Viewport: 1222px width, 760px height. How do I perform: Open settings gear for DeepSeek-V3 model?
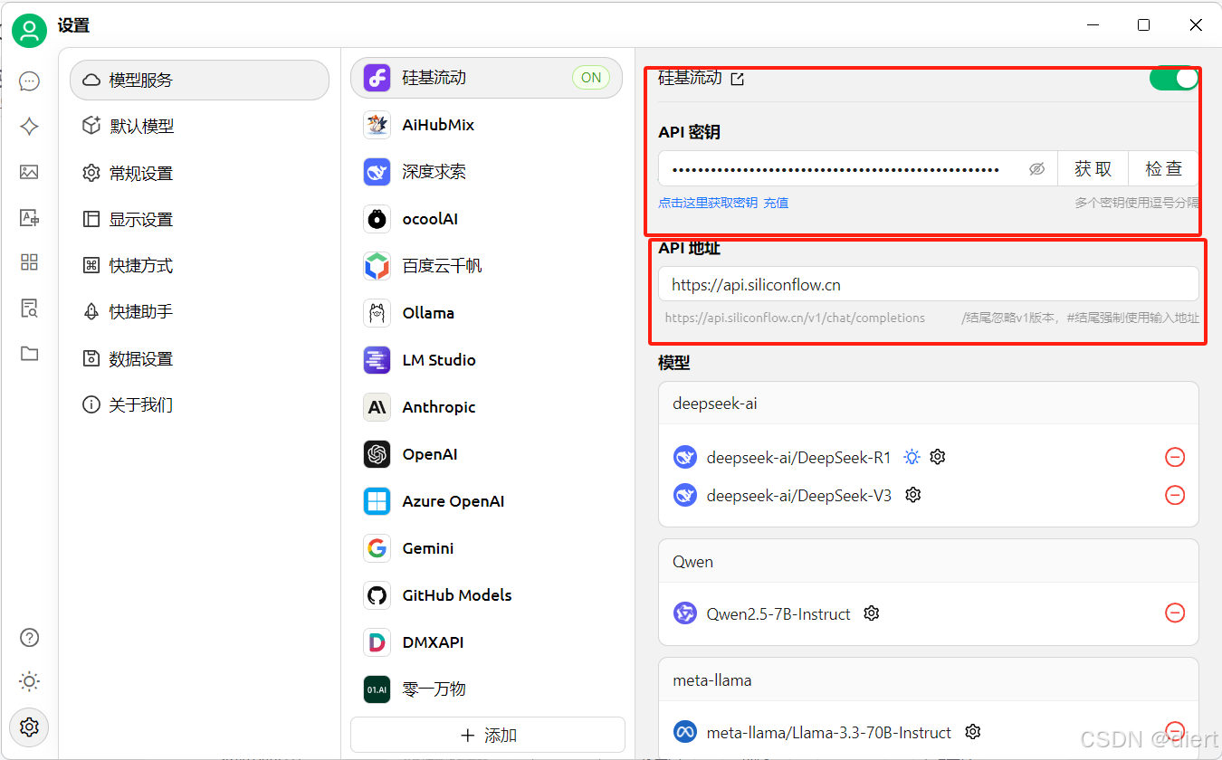[913, 495]
